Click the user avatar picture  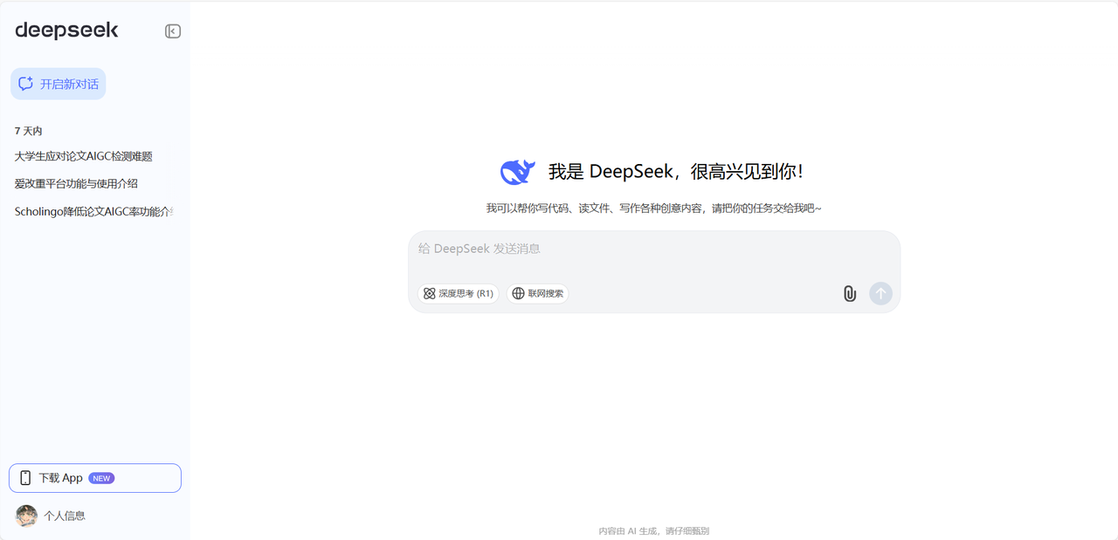coord(26,516)
